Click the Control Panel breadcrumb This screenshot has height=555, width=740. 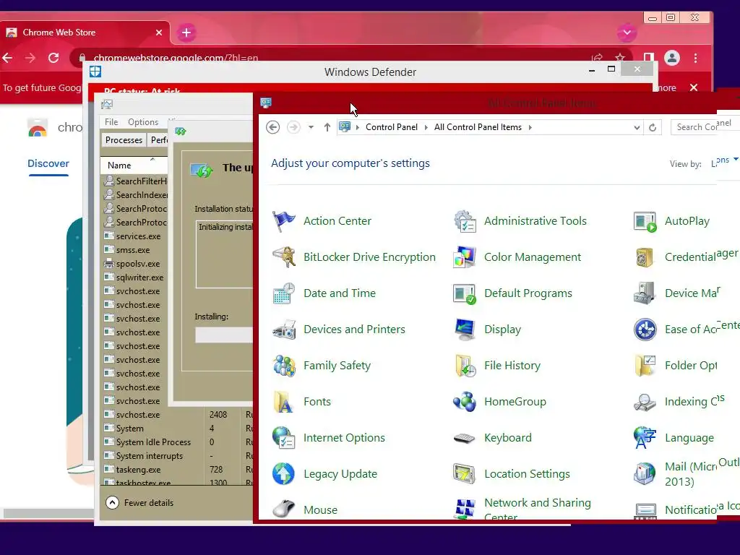coord(391,127)
